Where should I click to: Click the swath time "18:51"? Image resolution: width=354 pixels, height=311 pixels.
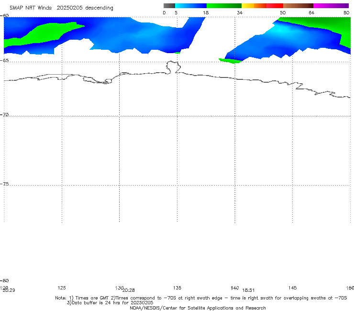click(248, 290)
